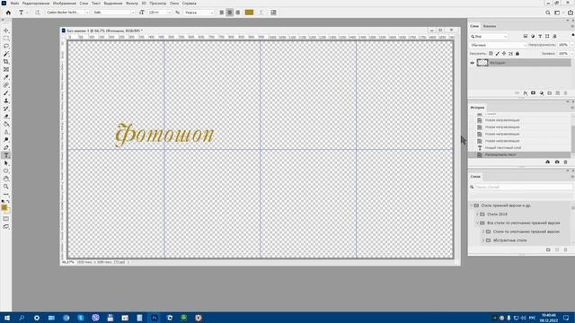The width and height of the screenshot is (575, 323).
Task: Select the Eraser tool
Action: (6, 117)
